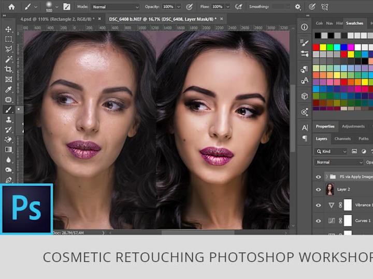Open the Info panel icon
The height and width of the screenshot is (279, 373).
click(x=304, y=27)
